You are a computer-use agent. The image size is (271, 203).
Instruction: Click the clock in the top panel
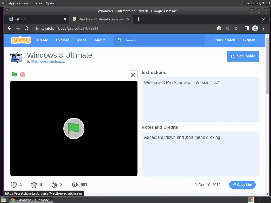pyautogui.click(x=256, y=3)
